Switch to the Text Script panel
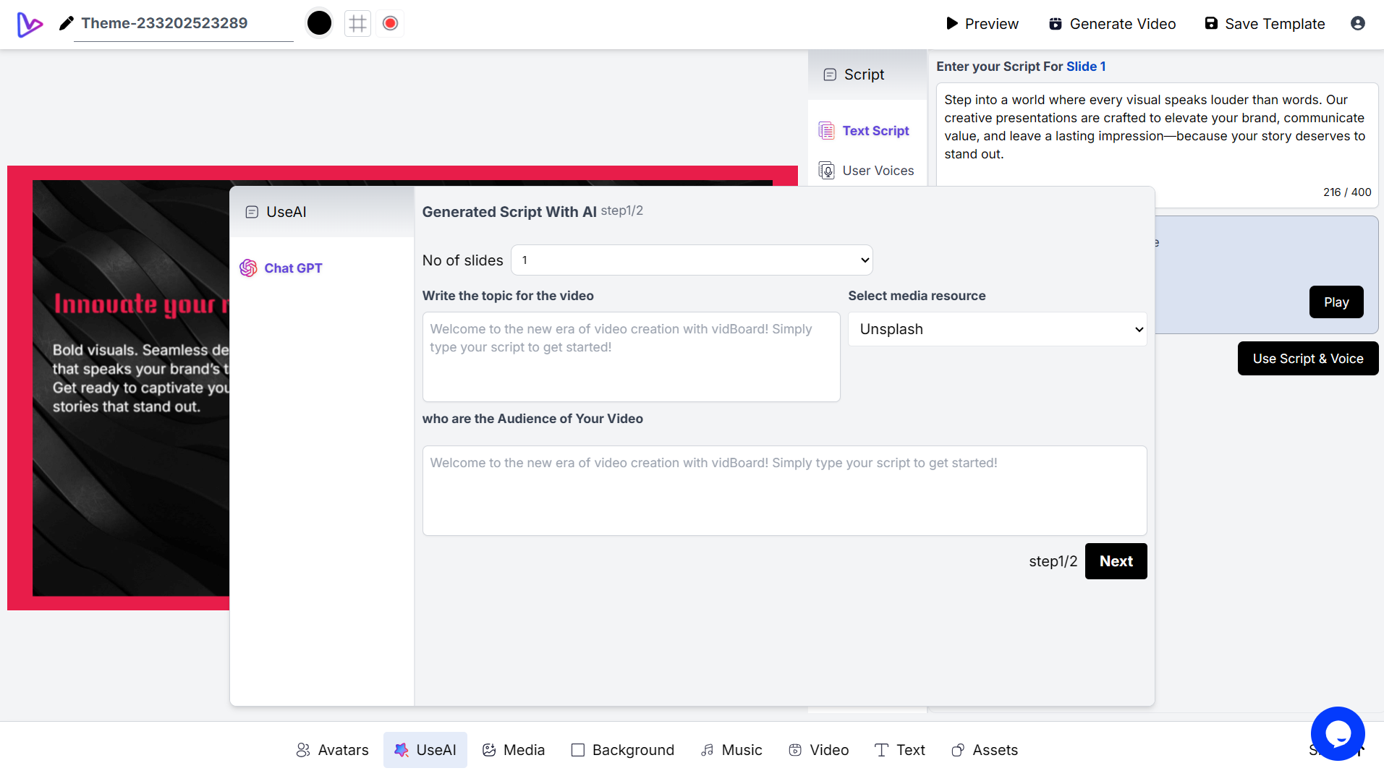Image resolution: width=1384 pixels, height=776 pixels. [875, 131]
